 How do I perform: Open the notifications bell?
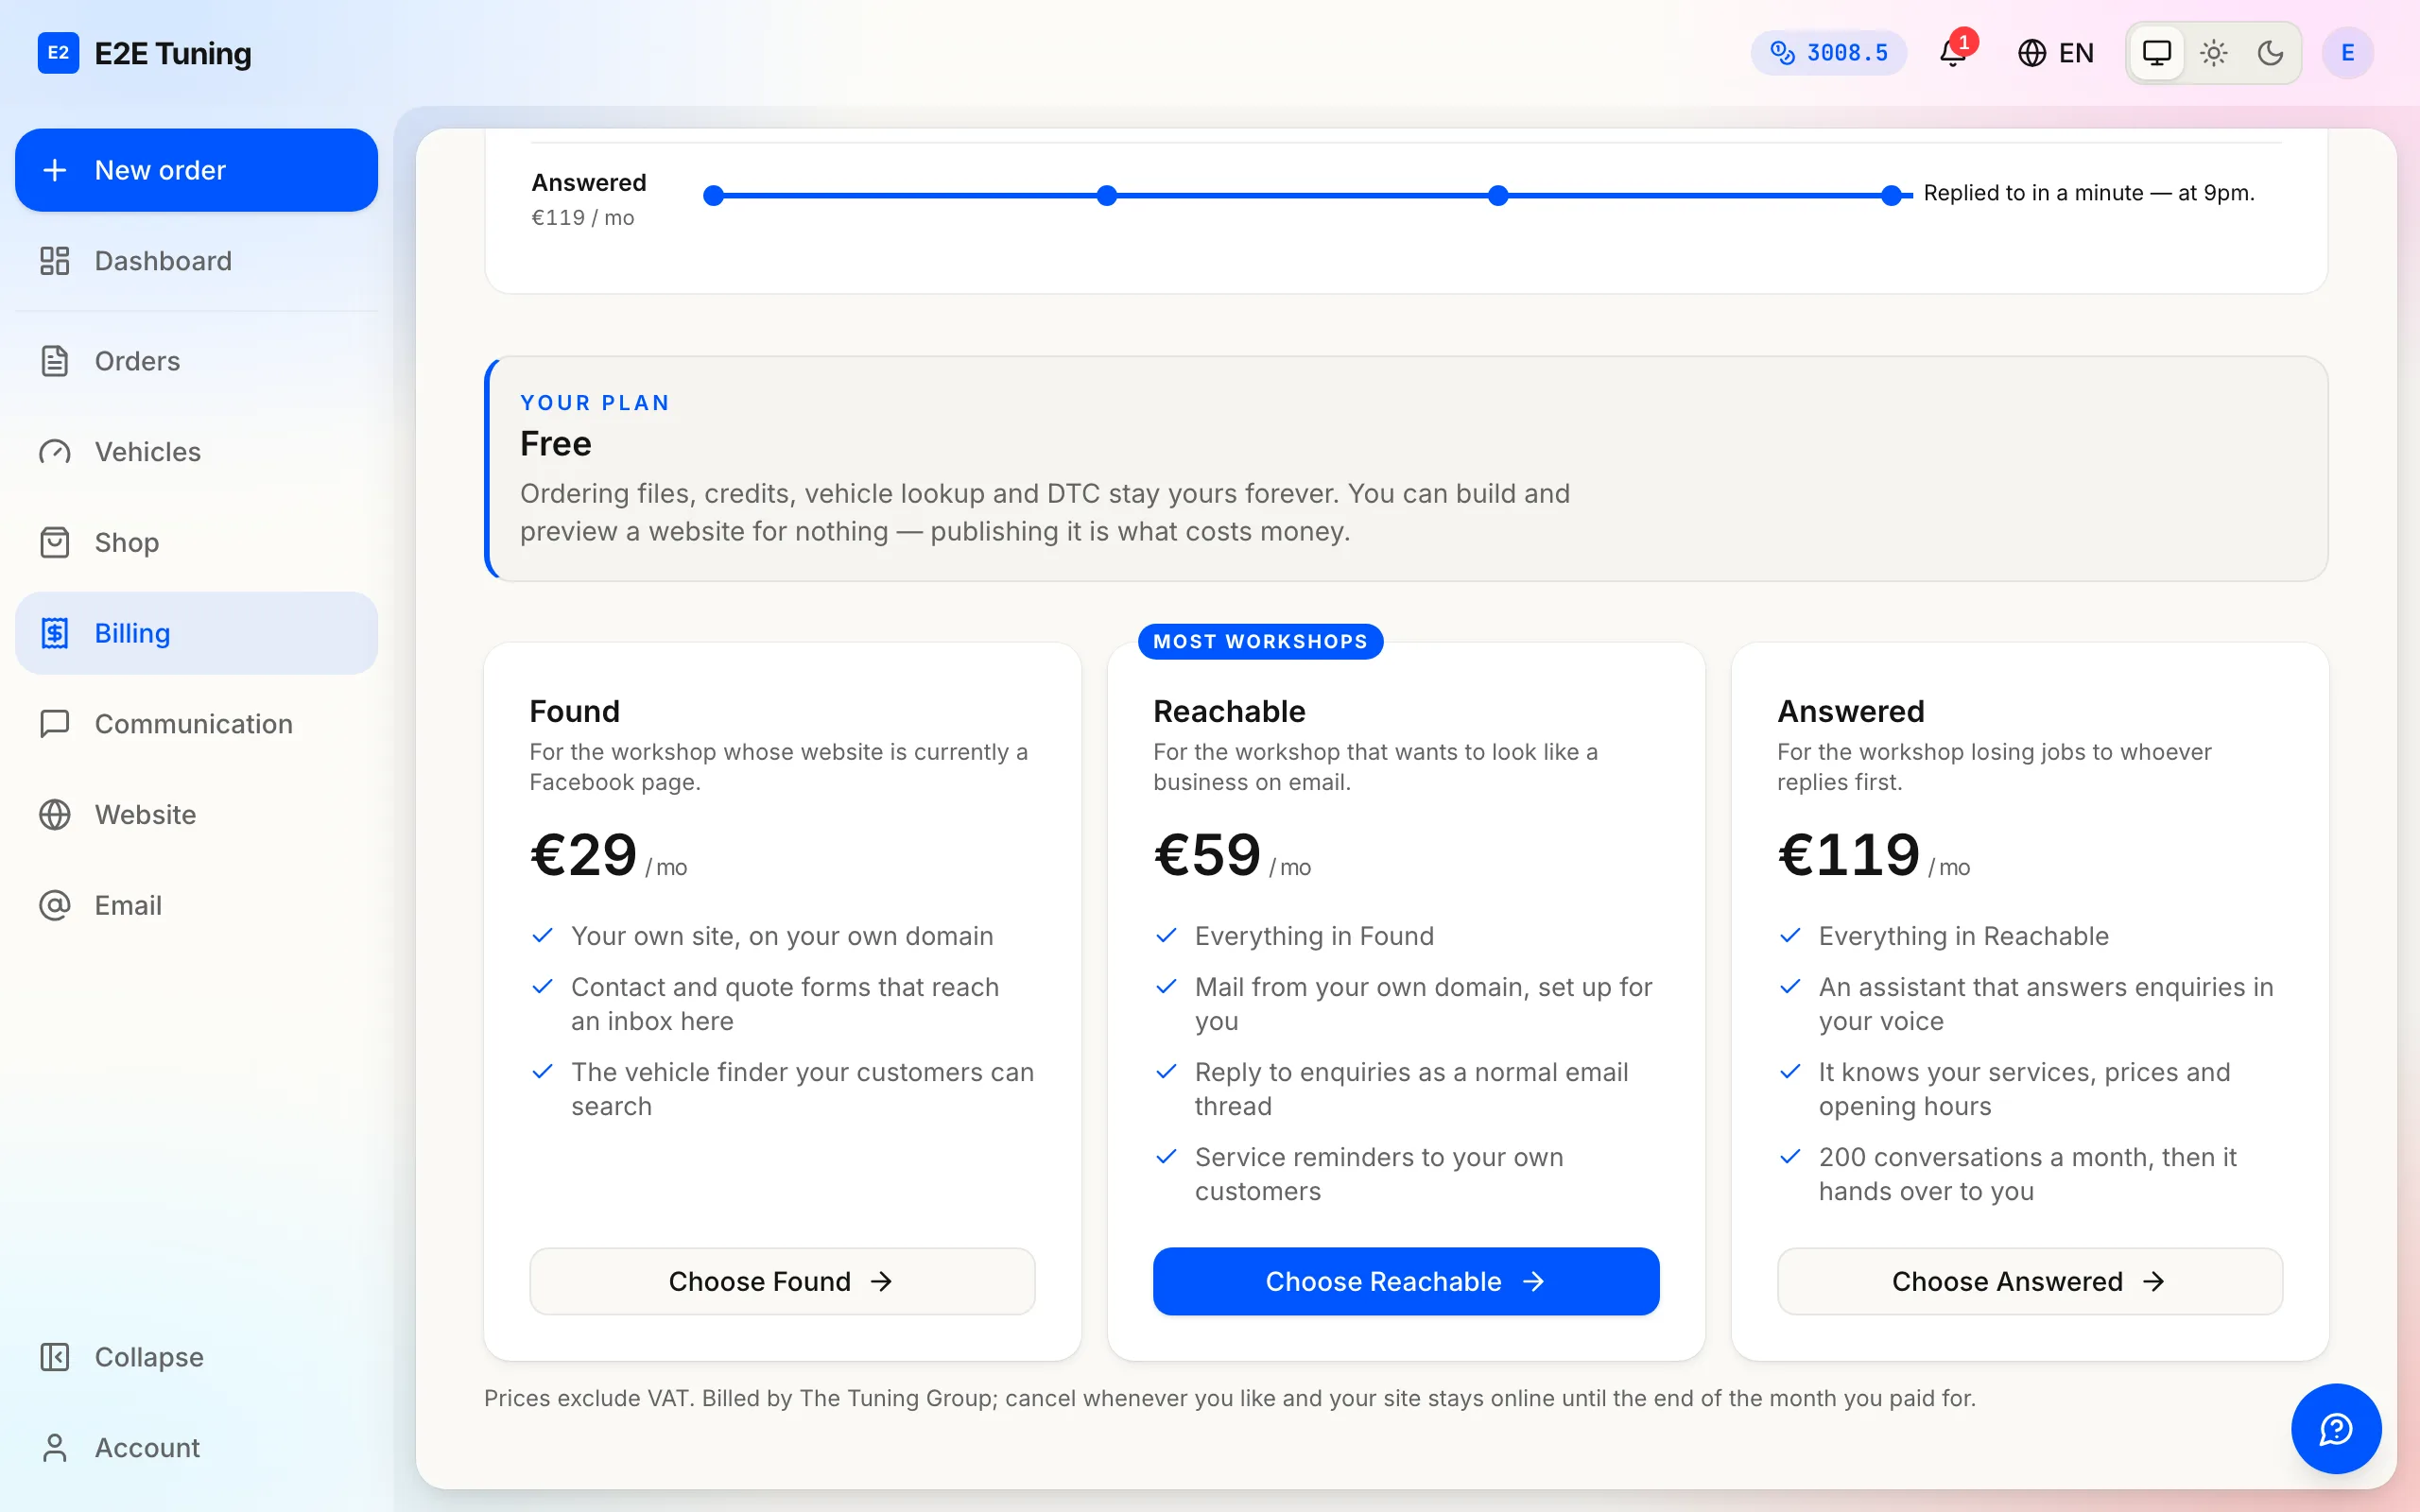(1953, 53)
